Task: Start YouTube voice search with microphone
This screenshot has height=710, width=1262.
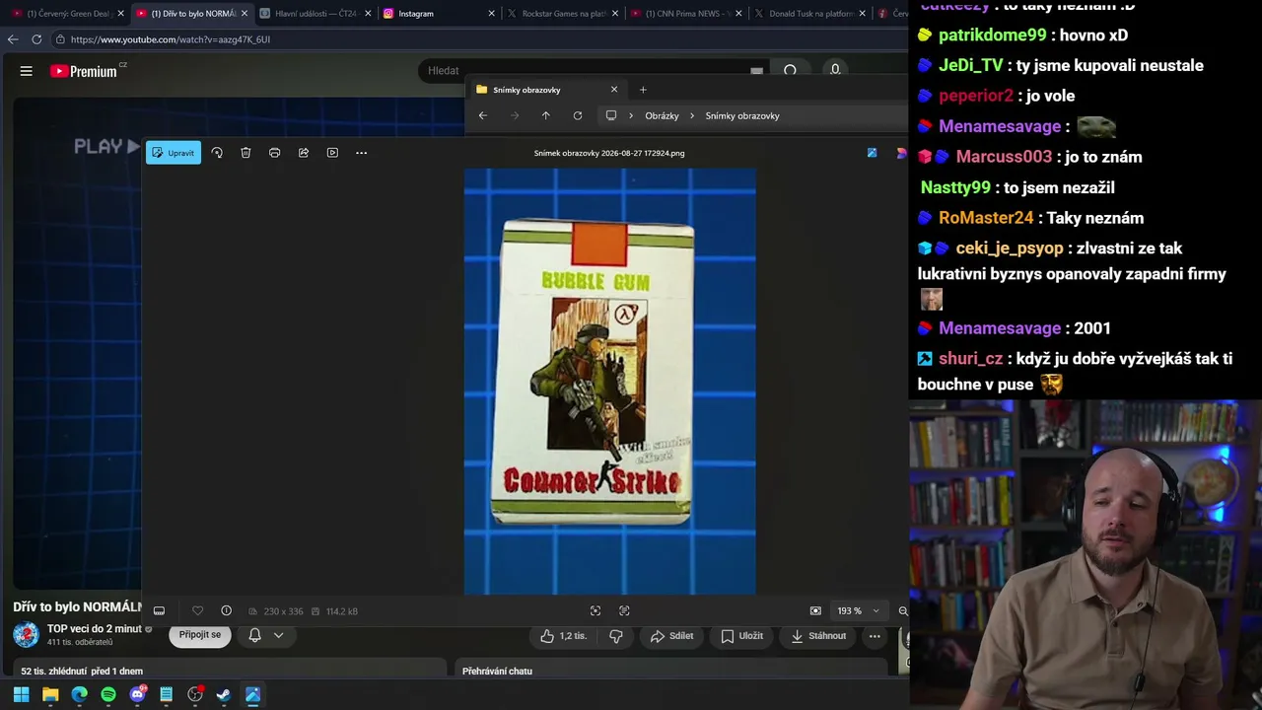Action: pos(835,70)
